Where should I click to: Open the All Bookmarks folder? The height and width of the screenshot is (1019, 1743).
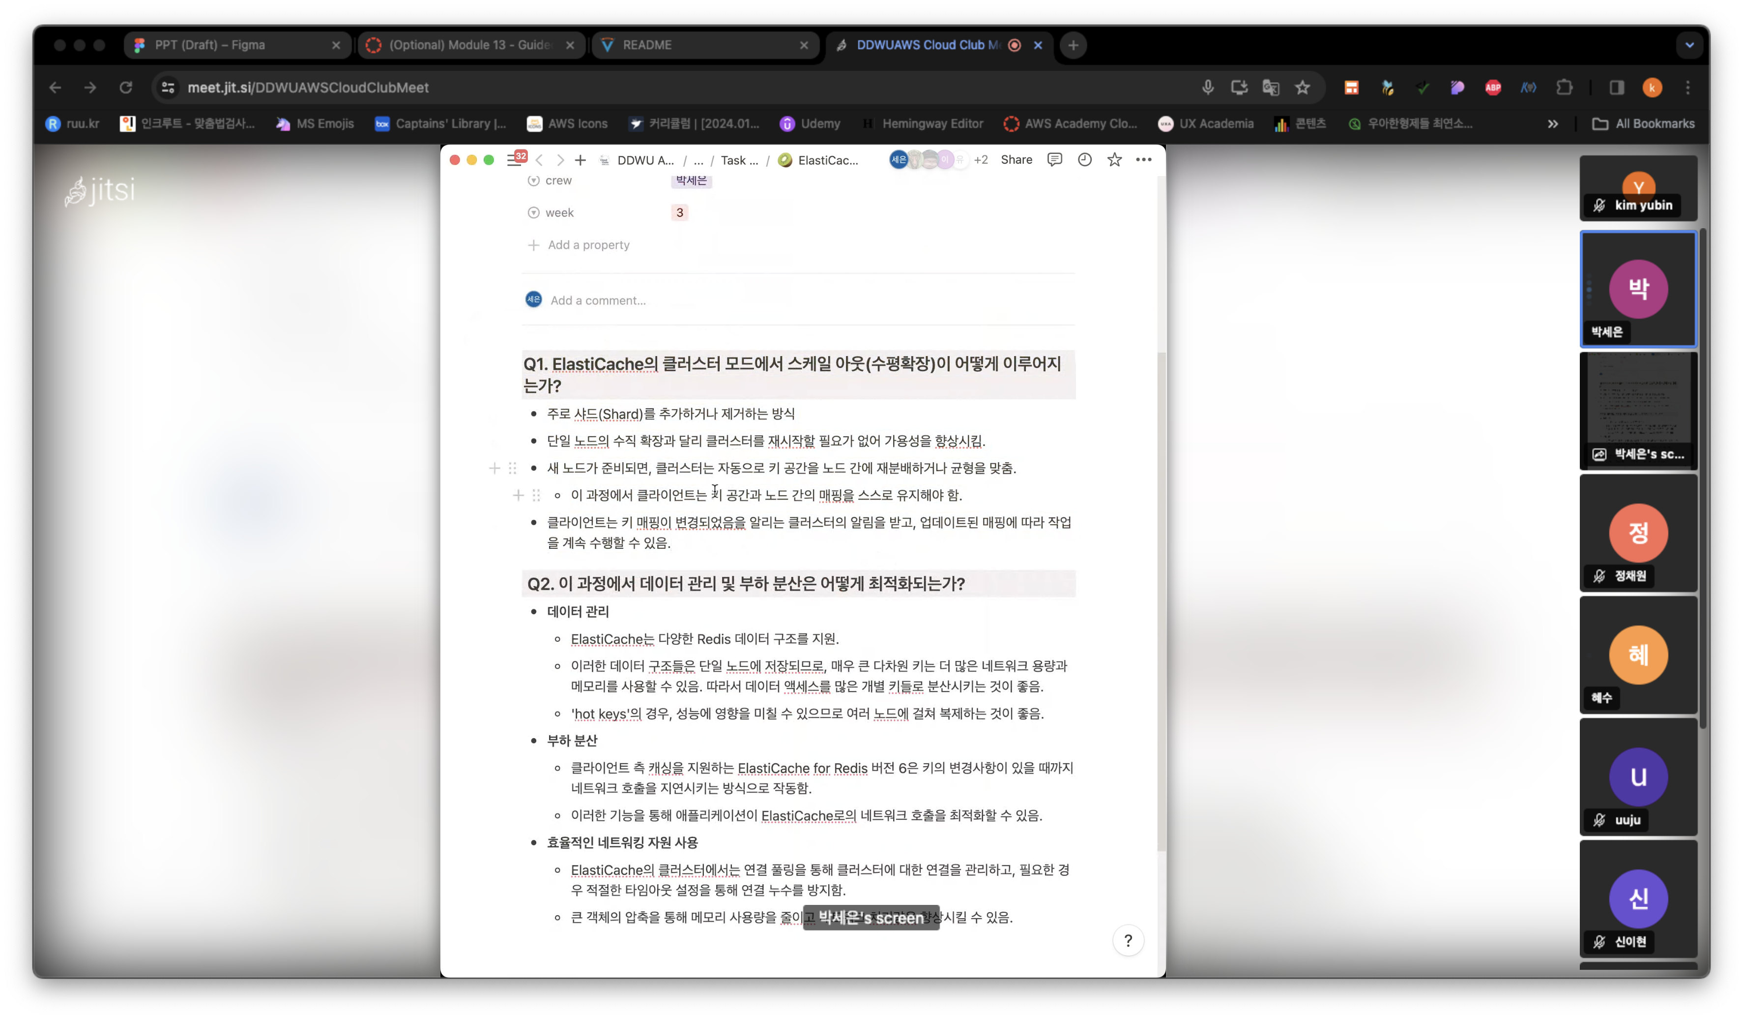pos(1643,123)
